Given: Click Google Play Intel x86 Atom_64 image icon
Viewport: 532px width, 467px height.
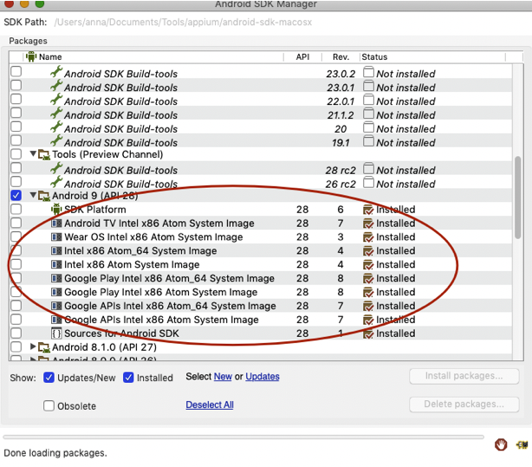Looking at the screenshot, I should pyautogui.click(x=56, y=278).
